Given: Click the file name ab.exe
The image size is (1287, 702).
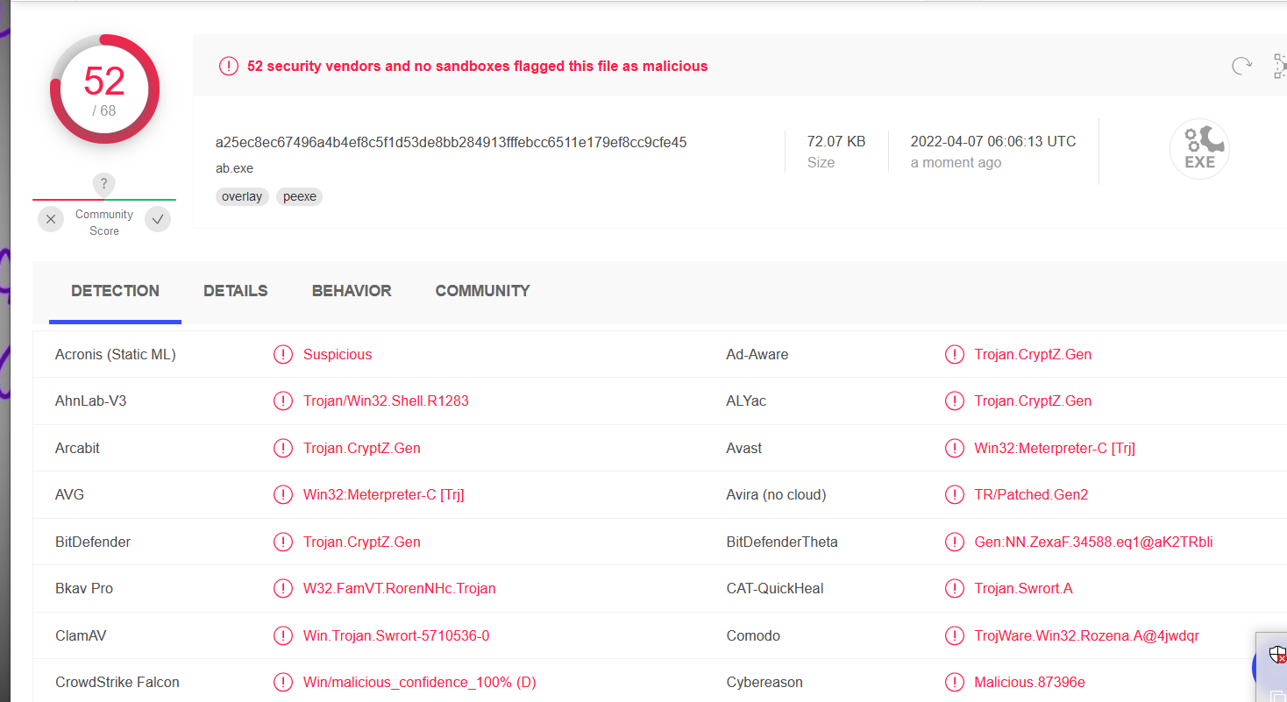Looking at the screenshot, I should pos(234,168).
